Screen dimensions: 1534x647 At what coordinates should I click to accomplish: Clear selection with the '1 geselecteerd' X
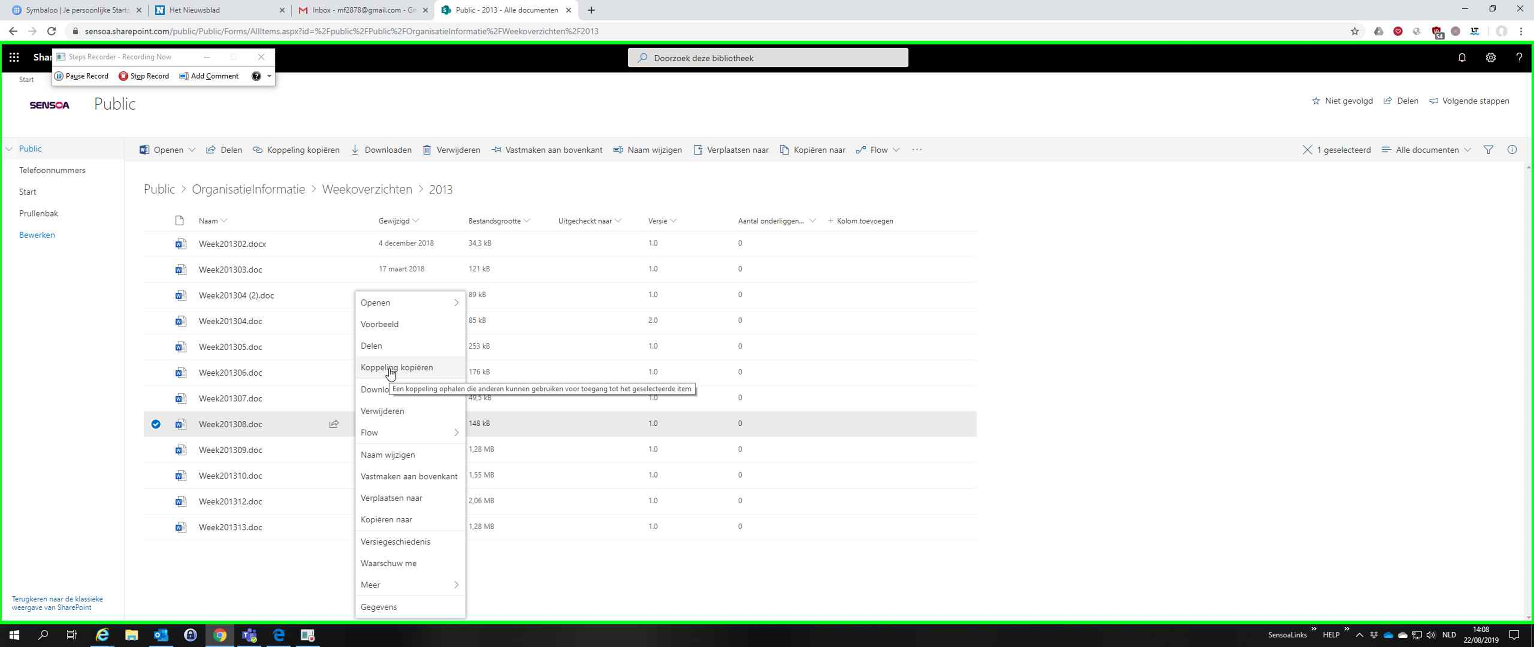(x=1307, y=150)
